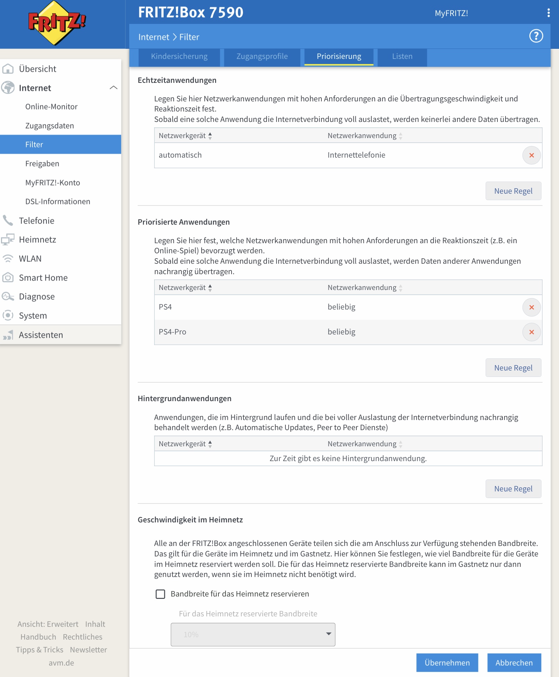Select Filter in sidebar

[61, 144]
